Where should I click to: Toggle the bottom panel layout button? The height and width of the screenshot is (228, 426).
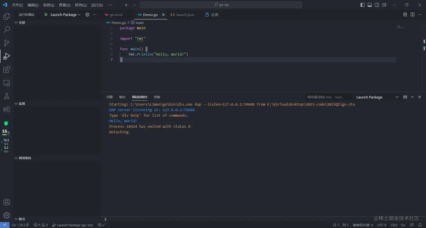pyautogui.click(x=370, y=5)
